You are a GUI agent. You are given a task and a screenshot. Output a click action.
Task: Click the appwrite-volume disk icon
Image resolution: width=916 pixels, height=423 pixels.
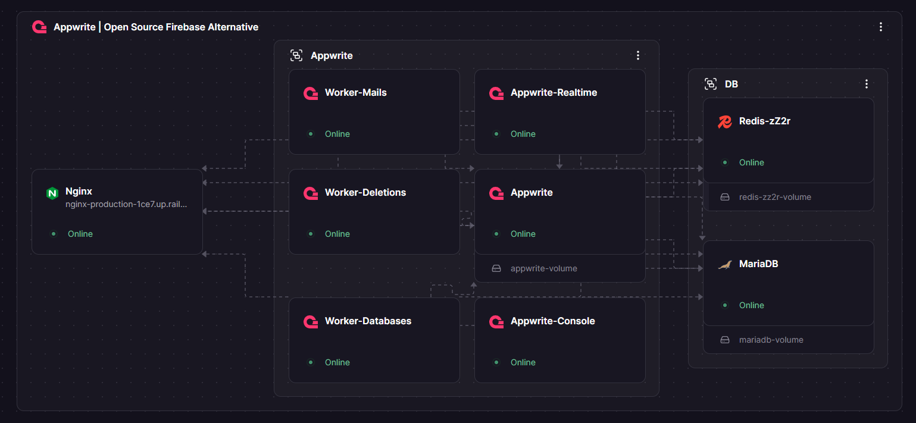pos(496,268)
